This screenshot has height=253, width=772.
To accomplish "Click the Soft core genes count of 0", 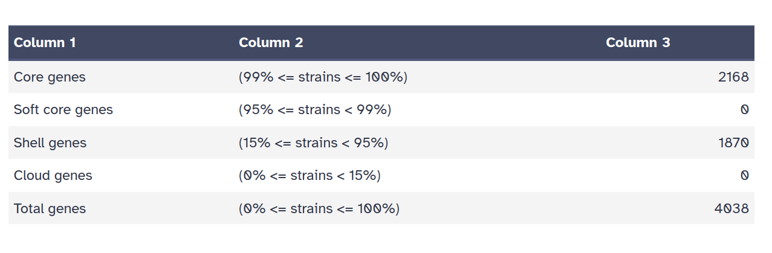I will click(744, 110).
